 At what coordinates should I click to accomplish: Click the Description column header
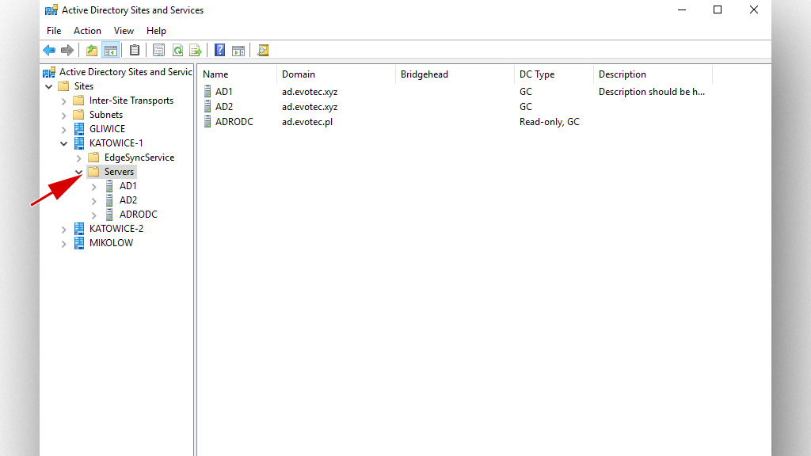pos(653,74)
